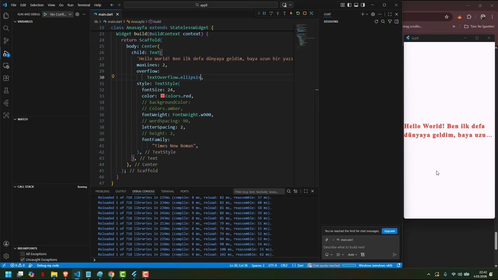Open the agent target dropdown in chat input
Viewport: 498px width, 280px height.
click(328, 255)
